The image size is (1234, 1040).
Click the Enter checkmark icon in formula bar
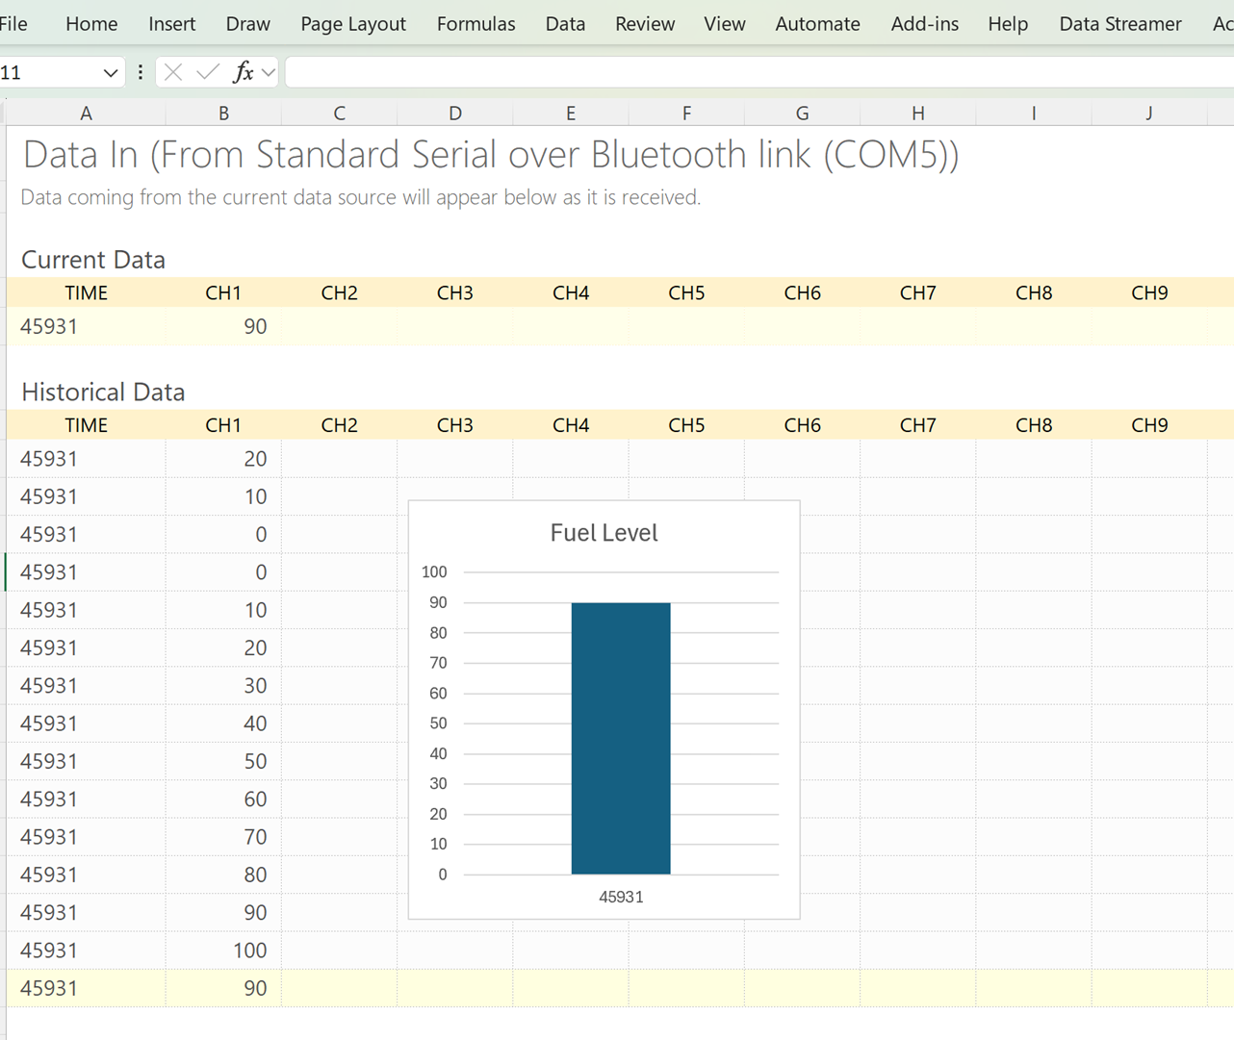click(207, 72)
